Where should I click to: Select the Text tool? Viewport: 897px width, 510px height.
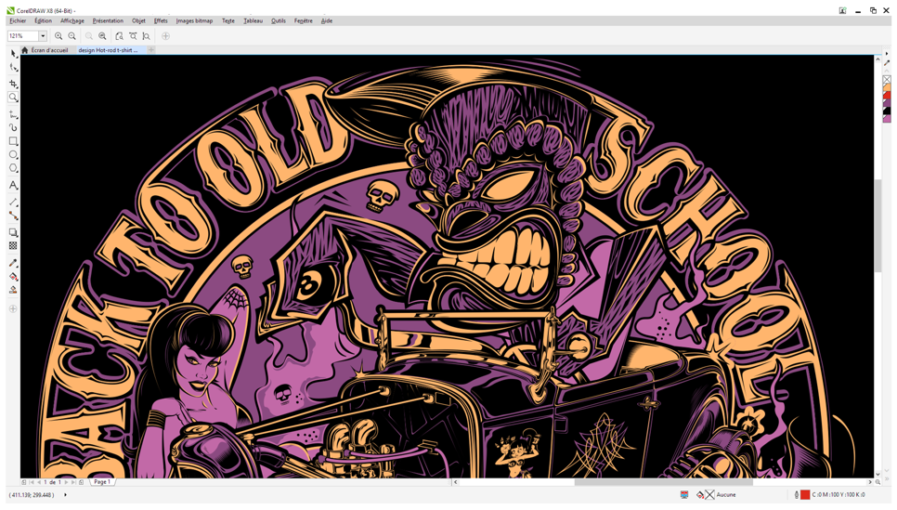tap(13, 185)
